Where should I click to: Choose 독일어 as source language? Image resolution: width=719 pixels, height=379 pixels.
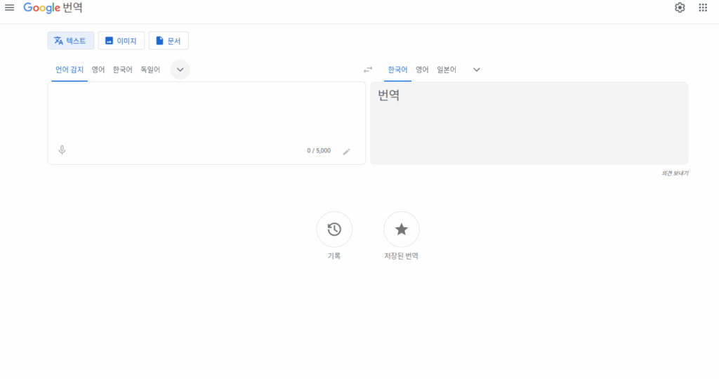click(150, 69)
